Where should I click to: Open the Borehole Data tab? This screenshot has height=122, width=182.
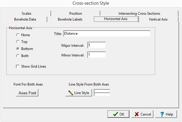(x=25, y=19)
